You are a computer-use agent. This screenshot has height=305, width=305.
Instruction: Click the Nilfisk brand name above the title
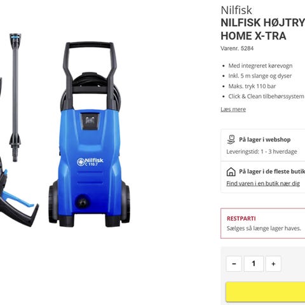coord(236,10)
